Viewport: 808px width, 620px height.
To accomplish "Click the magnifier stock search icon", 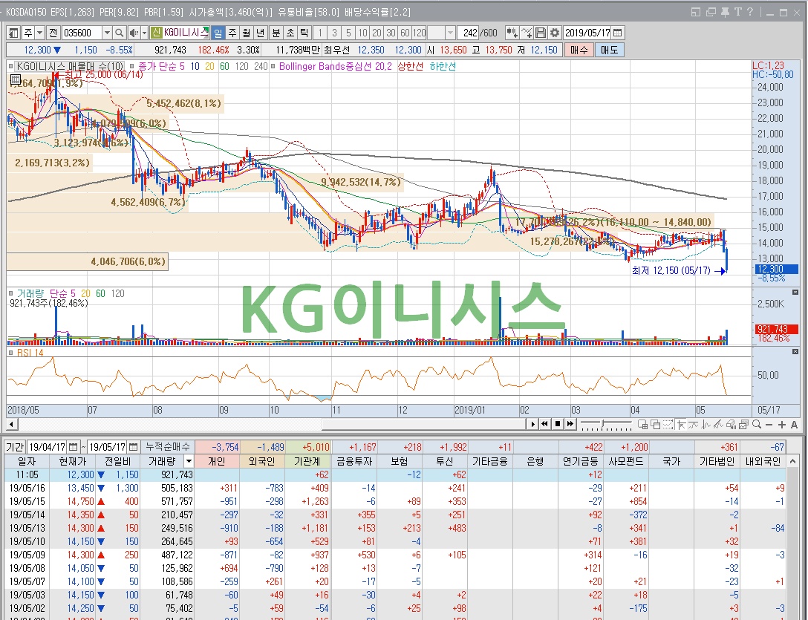I will 119,33.
